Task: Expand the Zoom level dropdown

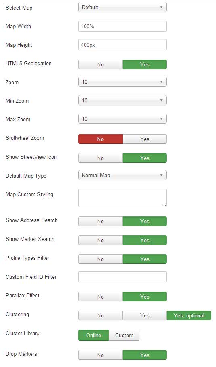Action: (123, 82)
